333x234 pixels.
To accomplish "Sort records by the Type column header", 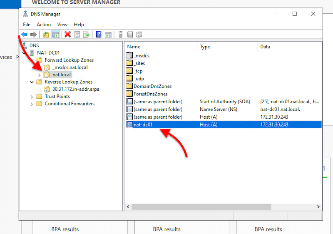I will point(205,47).
